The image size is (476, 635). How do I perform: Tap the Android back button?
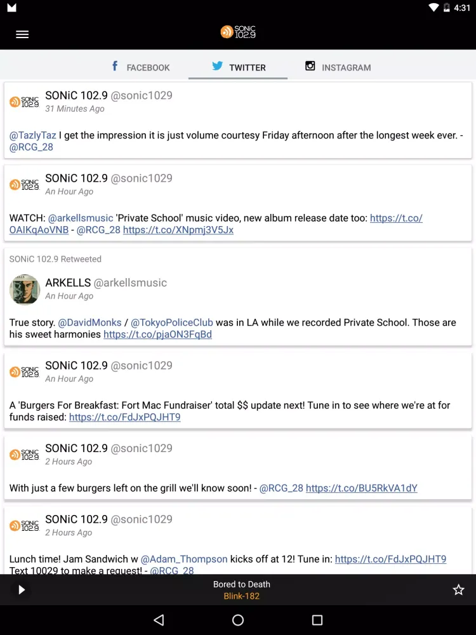(x=159, y=620)
